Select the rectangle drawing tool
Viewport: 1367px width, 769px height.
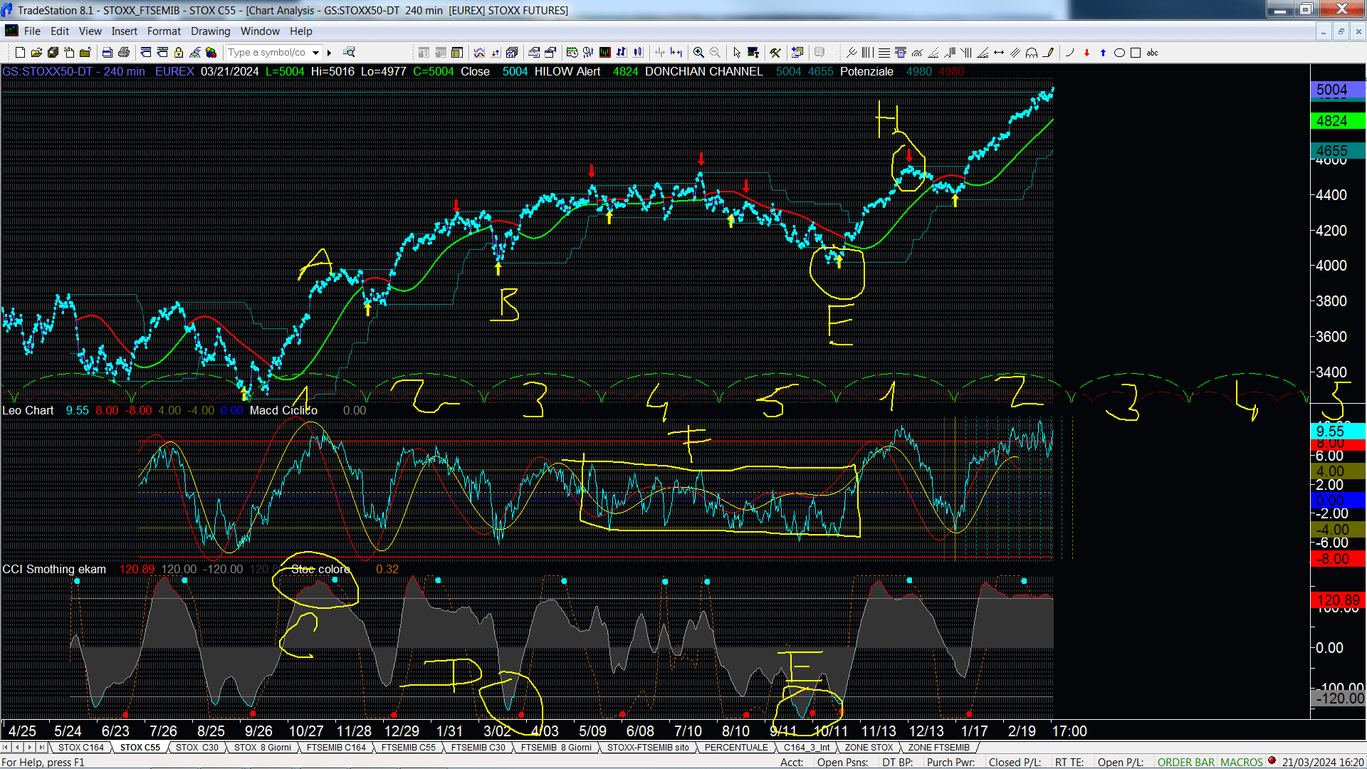coord(1136,53)
